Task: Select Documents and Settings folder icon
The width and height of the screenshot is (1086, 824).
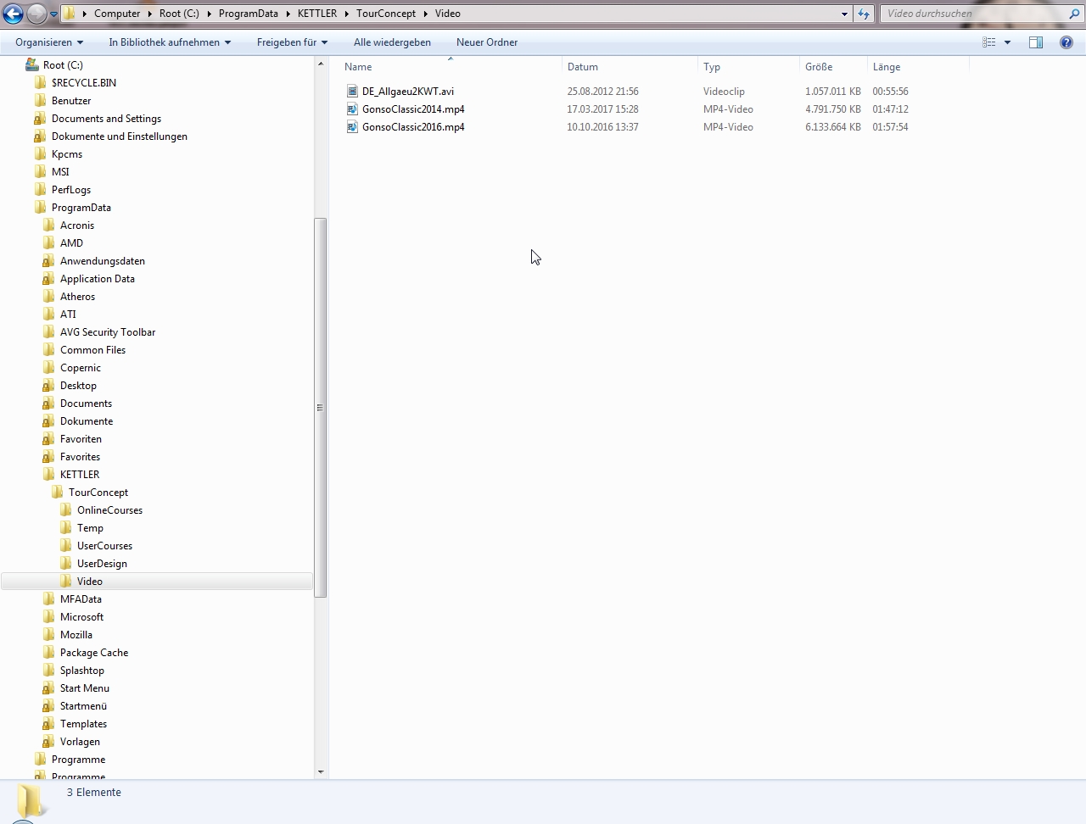Action: click(40, 119)
